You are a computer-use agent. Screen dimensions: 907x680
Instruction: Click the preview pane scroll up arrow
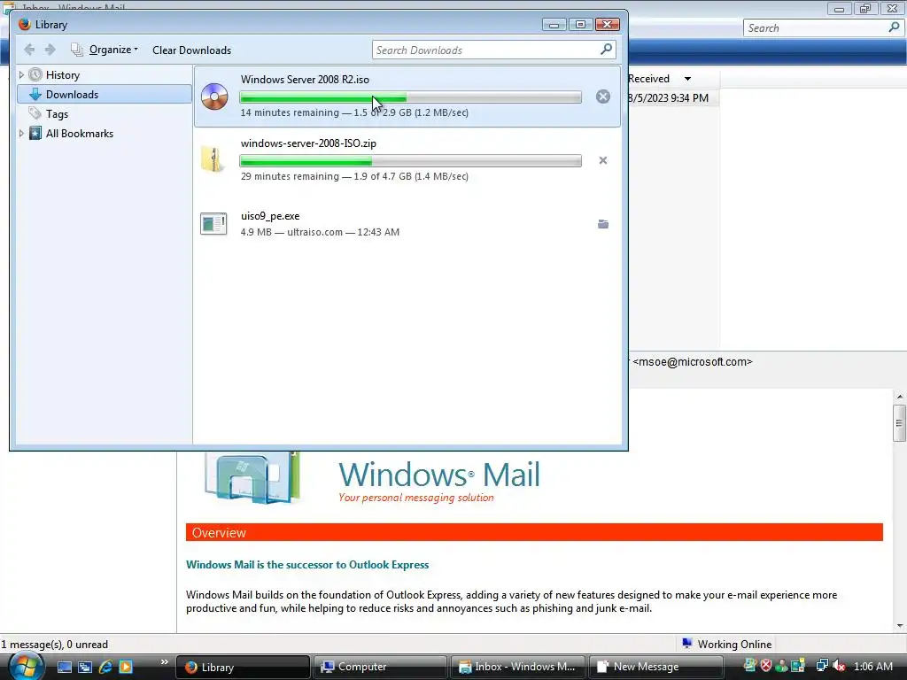click(x=900, y=397)
